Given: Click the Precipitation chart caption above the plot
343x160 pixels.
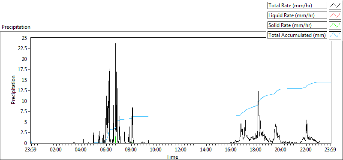Looking at the screenshot, I should point(16,27).
